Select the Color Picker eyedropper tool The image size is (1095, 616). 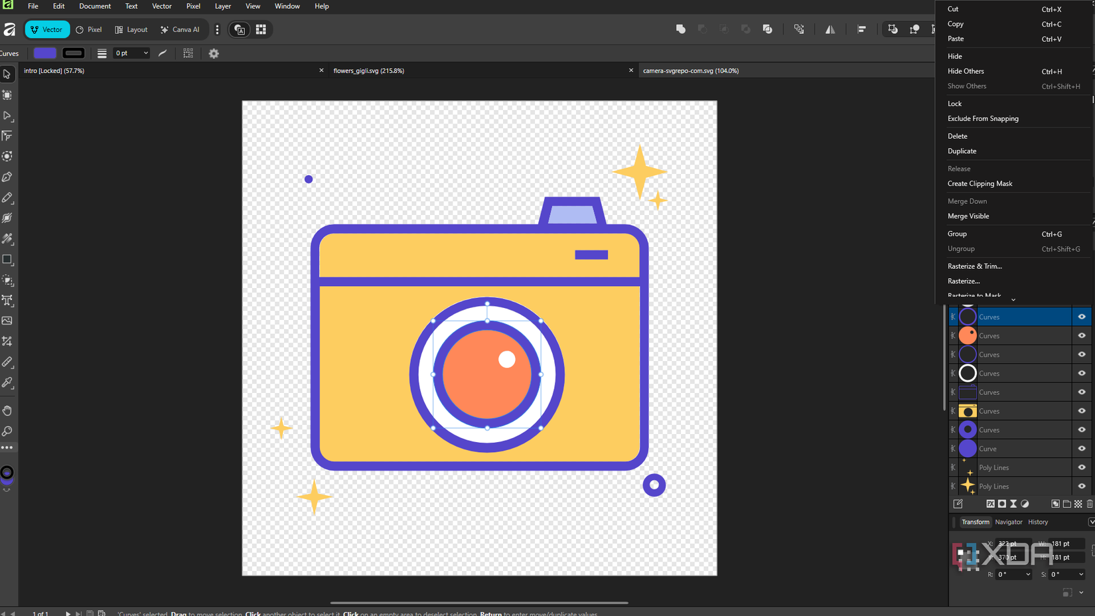point(7,382)
